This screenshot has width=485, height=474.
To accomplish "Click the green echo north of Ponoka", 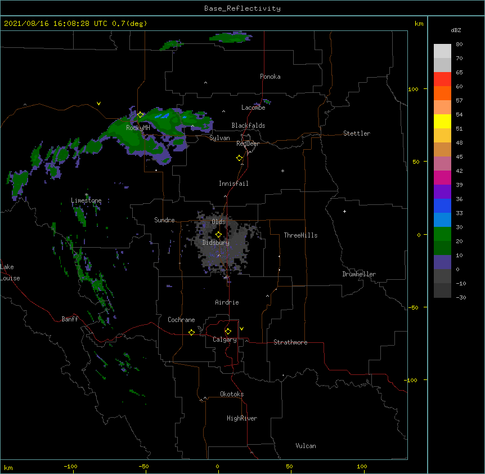I will (231, 38).
